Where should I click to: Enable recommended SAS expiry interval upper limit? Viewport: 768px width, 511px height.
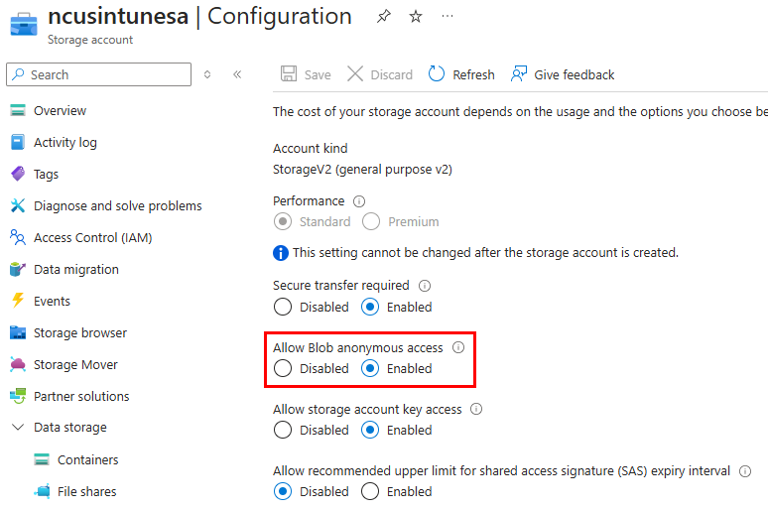click(370, 491)
